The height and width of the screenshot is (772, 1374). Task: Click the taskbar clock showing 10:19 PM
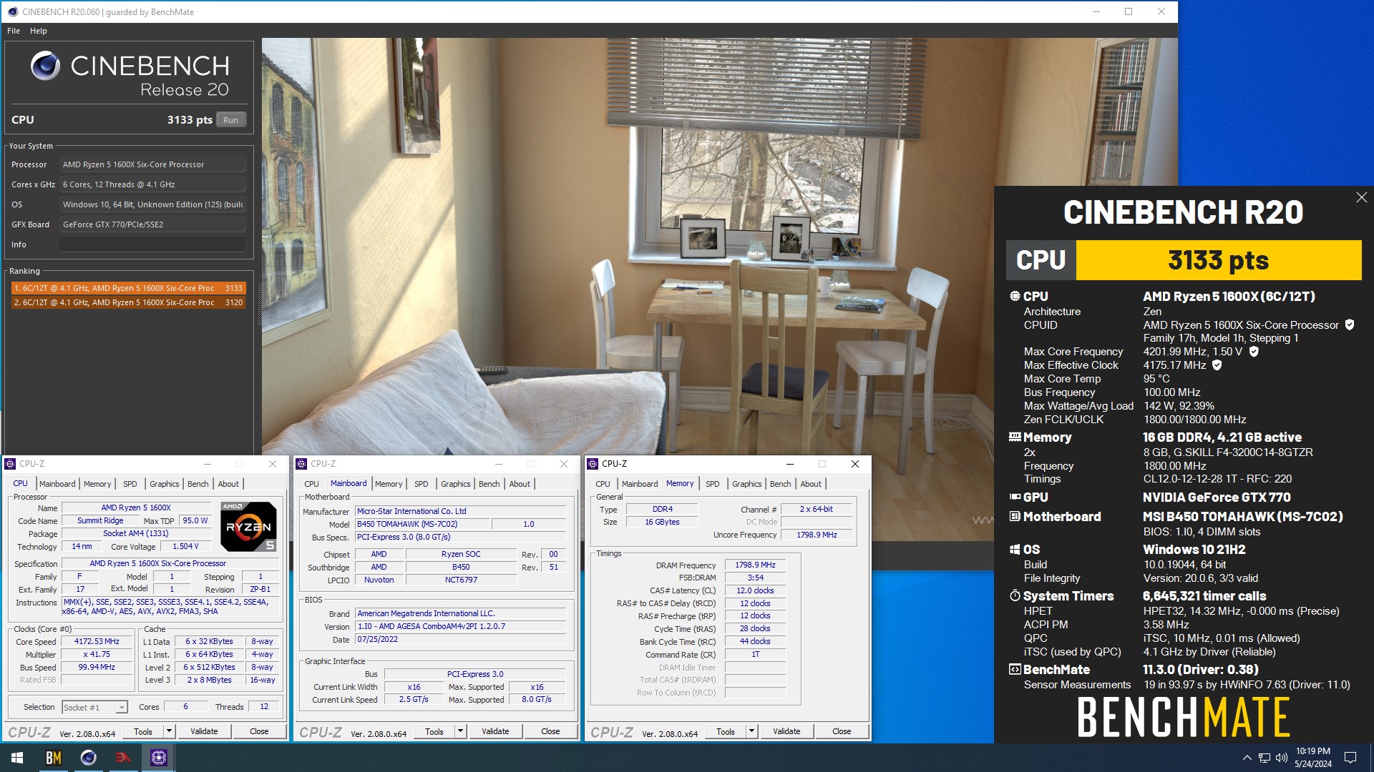pyautogui.click(x=1312, y=758)
